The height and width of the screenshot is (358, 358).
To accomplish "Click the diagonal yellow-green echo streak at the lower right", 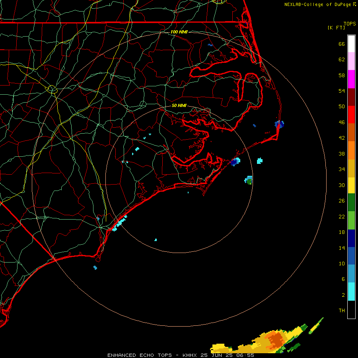I will tap(316, 326).
